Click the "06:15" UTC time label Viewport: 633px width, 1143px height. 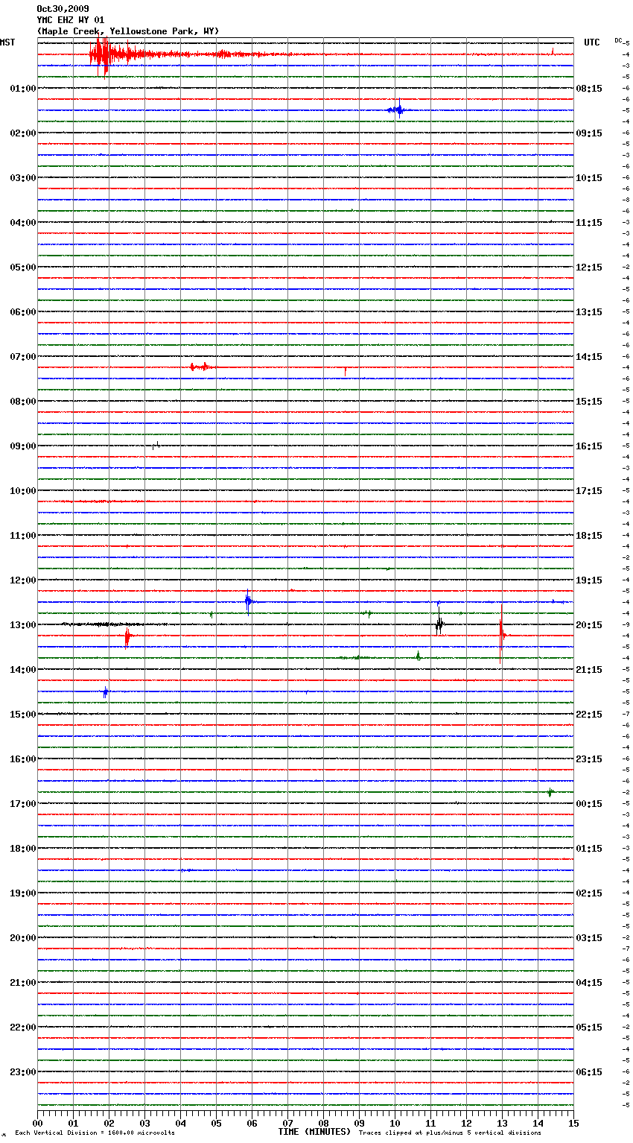[589, 1072]
